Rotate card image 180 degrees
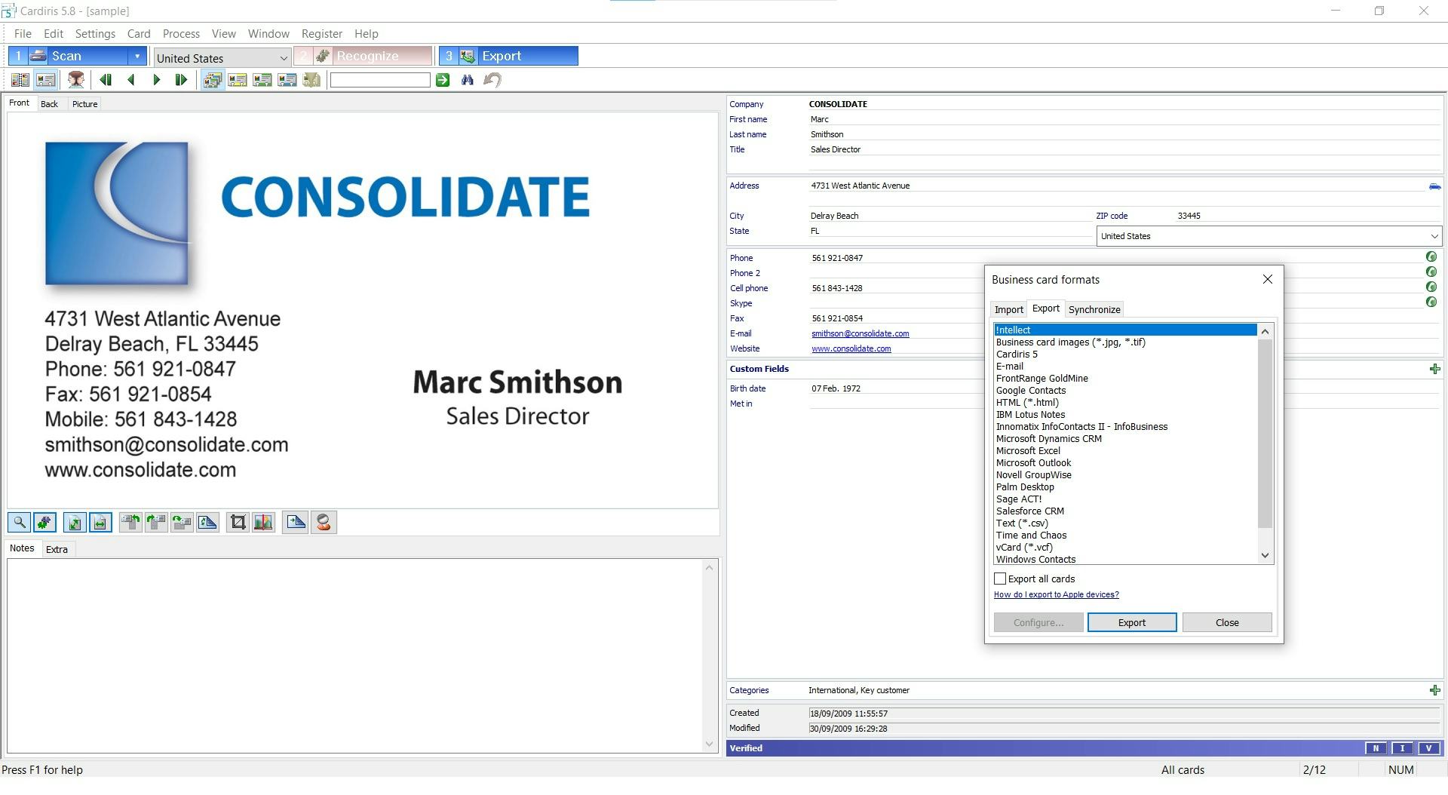 182,523
